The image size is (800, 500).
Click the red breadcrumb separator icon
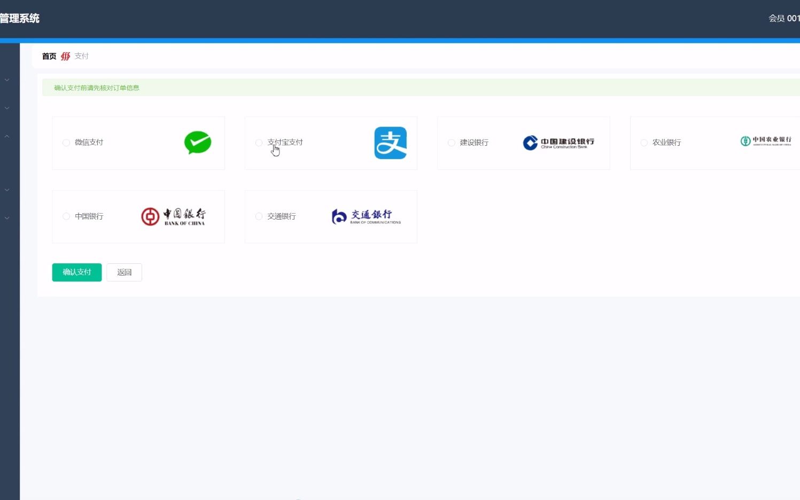pos(65,56)
